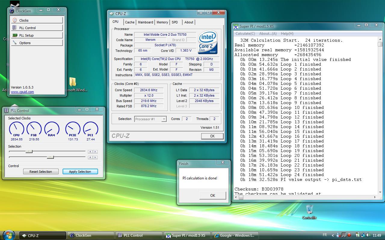This screenshot has height=240, width=385.
Task: Click the second selection slider thumb
Action: pos(51,157)
